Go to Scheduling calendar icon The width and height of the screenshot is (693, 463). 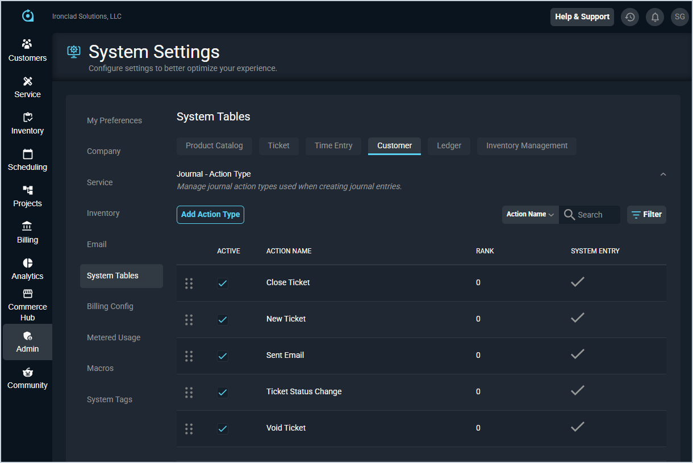coord(27,154)
